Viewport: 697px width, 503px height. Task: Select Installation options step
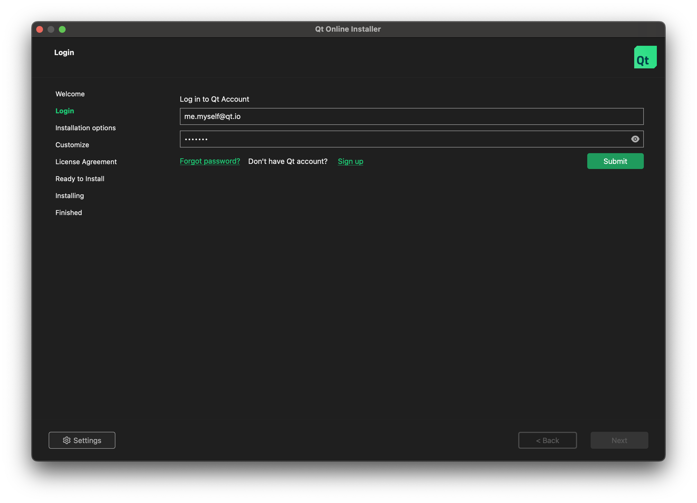pos(85,128)
